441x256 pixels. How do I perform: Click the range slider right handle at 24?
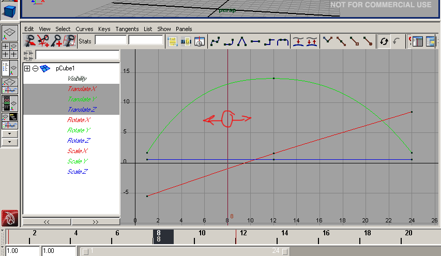pos(285,251)
